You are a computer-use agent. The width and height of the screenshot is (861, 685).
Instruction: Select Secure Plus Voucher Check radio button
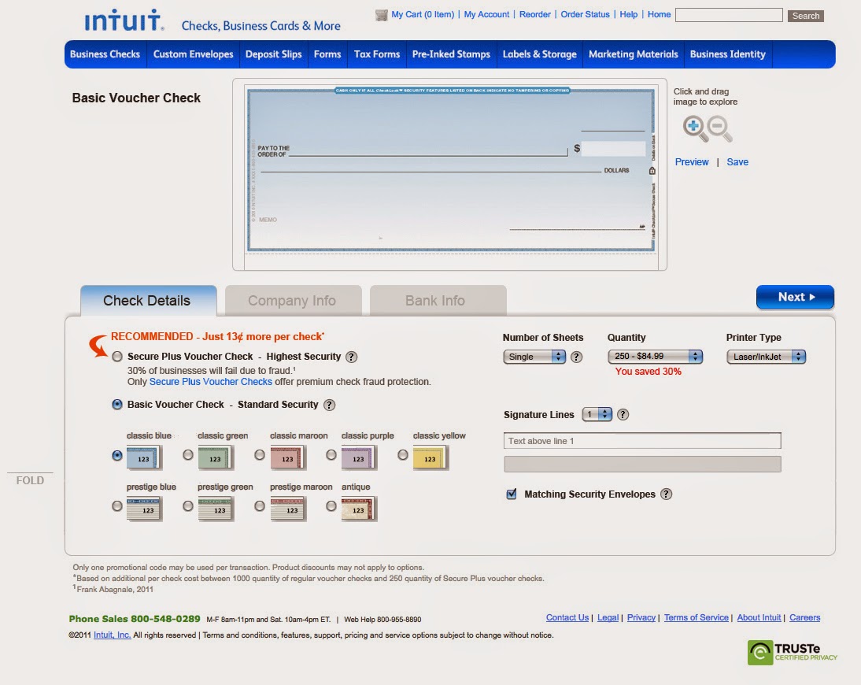coord(117,357)
